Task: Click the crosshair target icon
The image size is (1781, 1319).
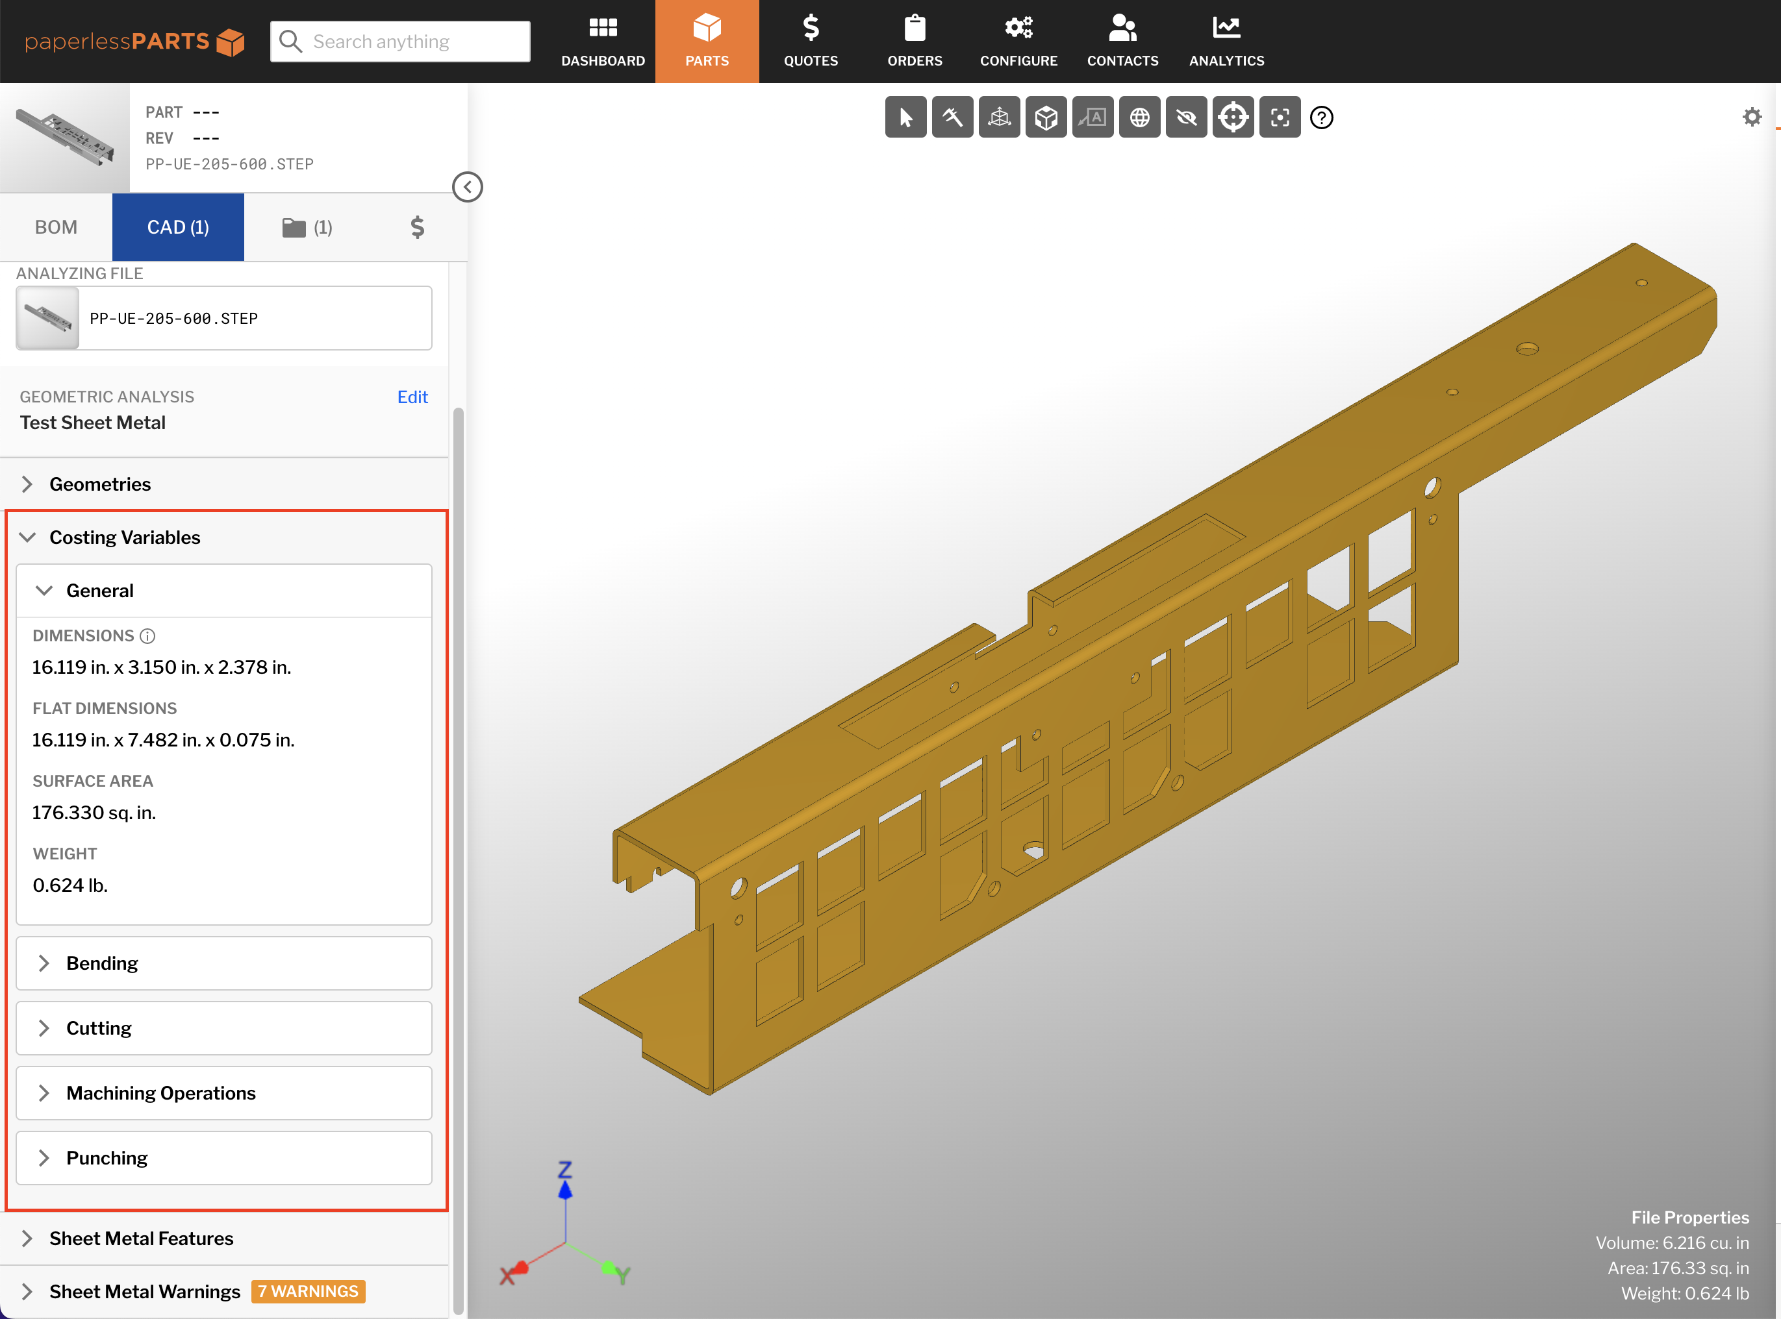Action: point(1233,117)
